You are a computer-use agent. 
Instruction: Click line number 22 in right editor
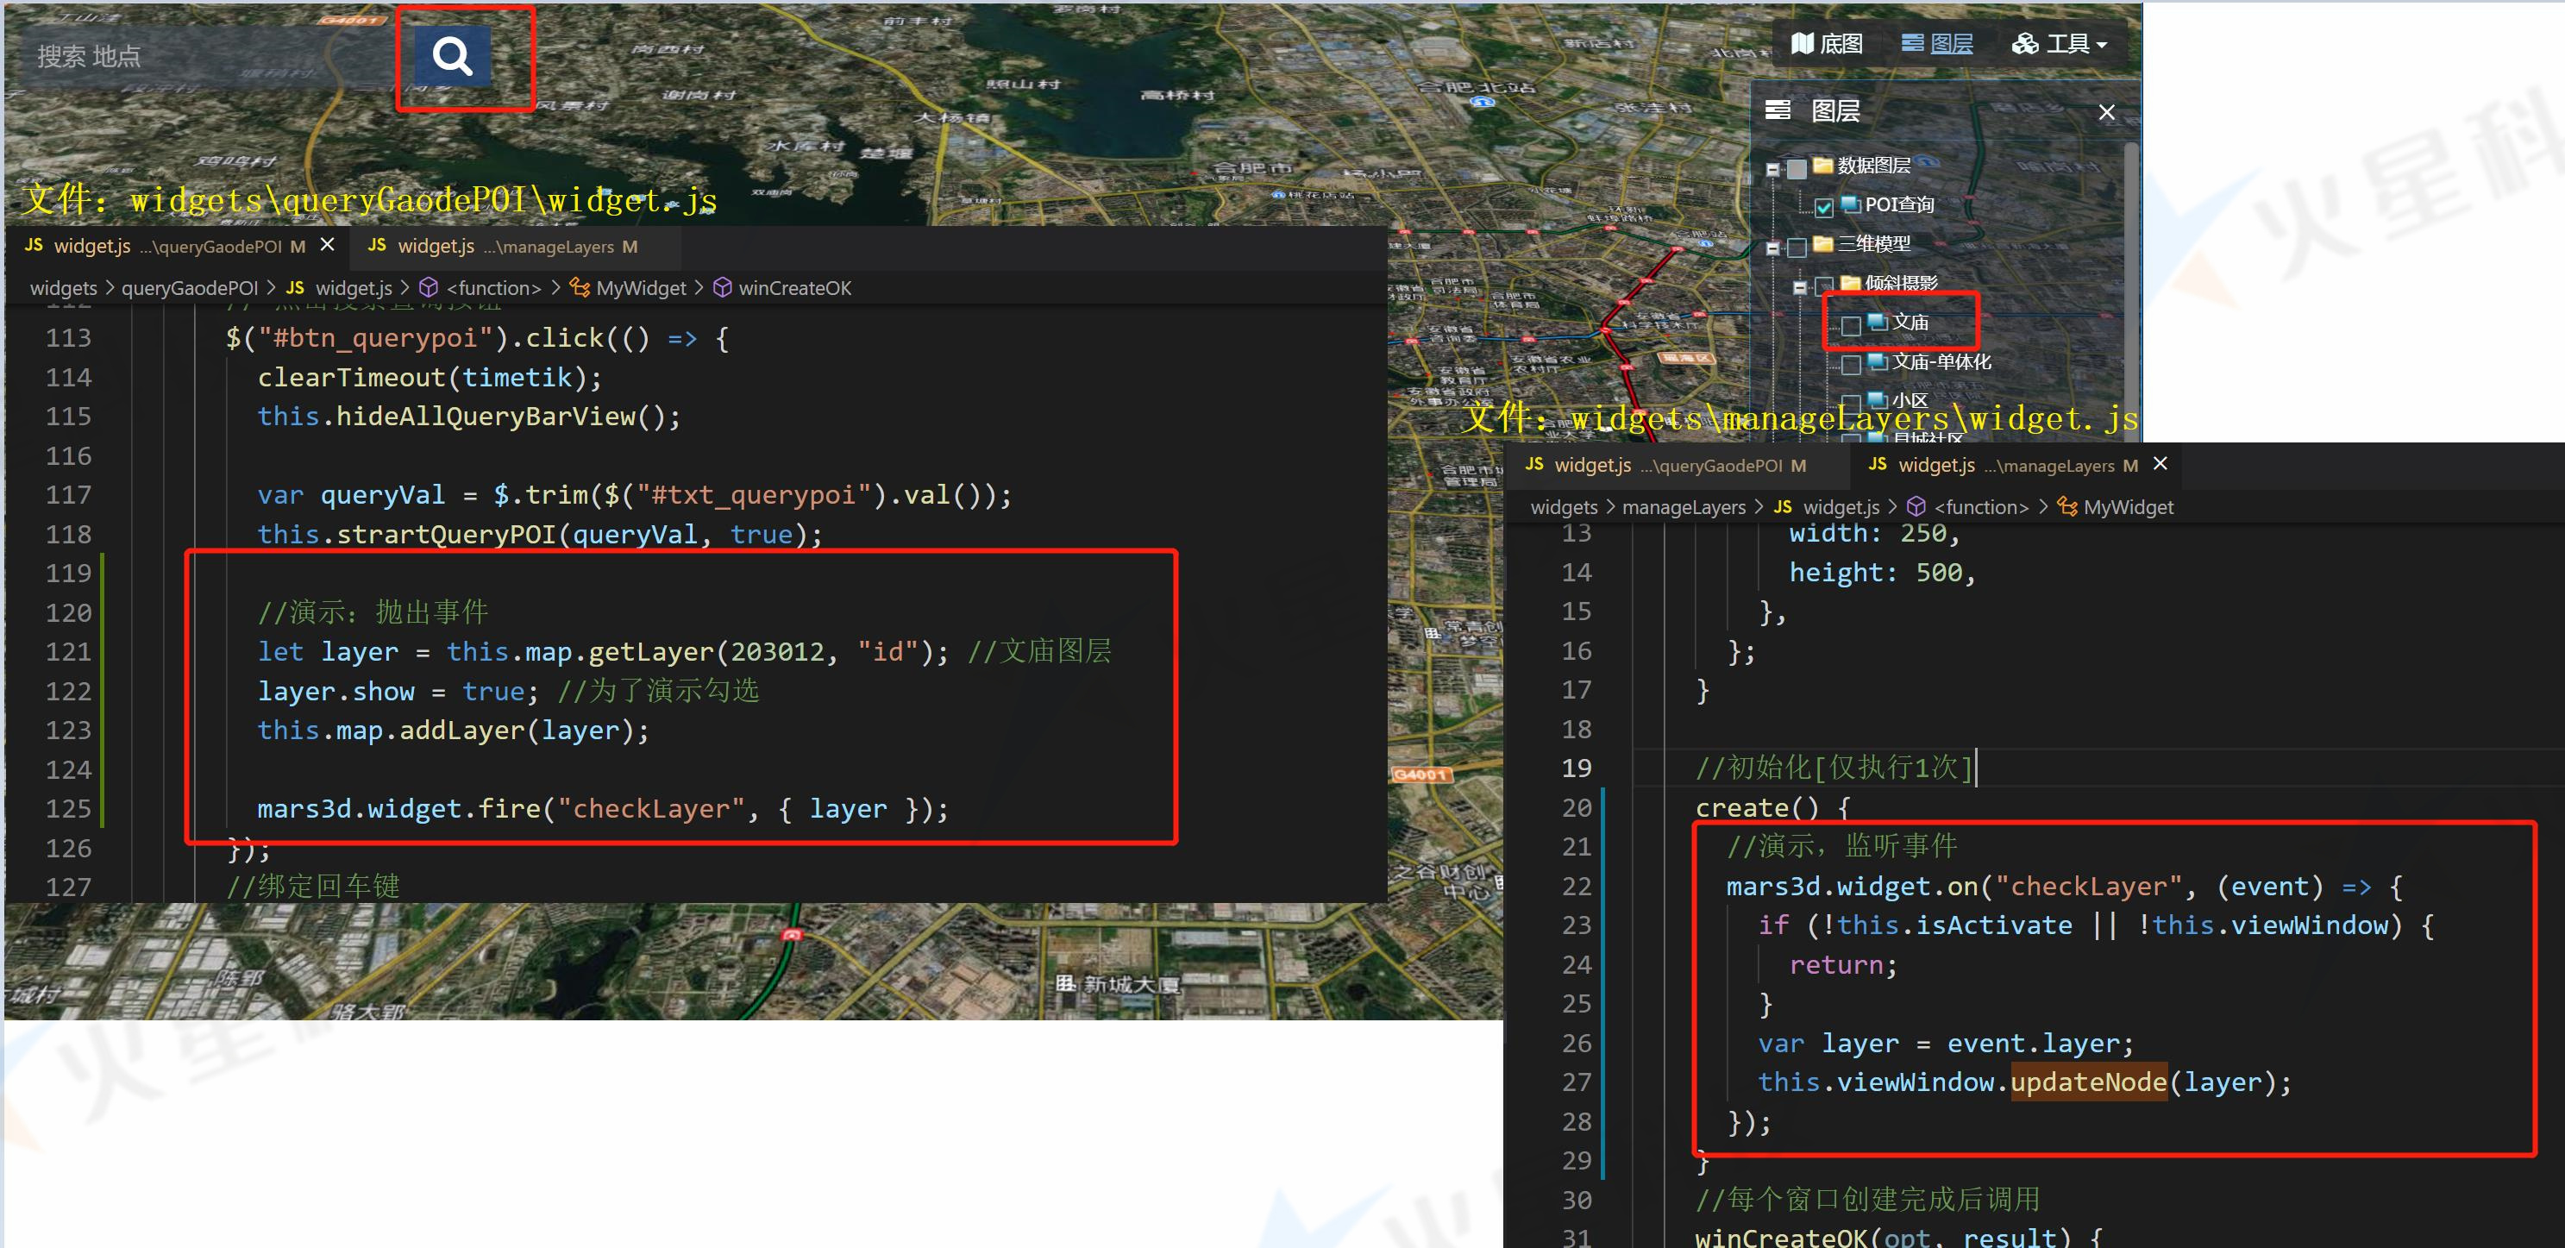point(1577,887)
